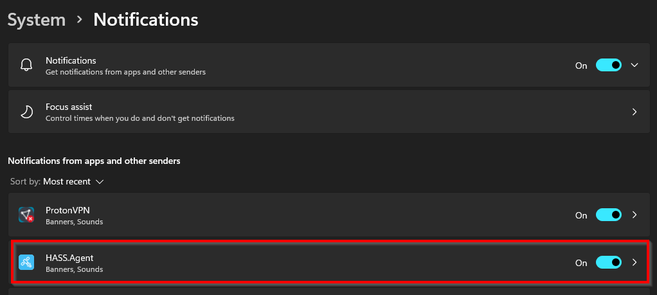Click the ProtonVPN app icon
Image resolution: width=657 pixels, height=295 pixels.
pyautogui.click(x=26, y=215)
